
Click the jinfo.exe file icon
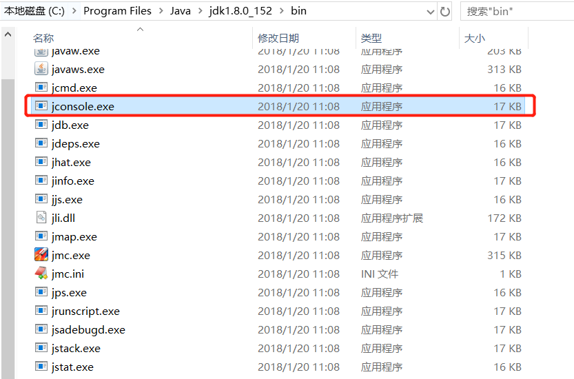[41, 180]
